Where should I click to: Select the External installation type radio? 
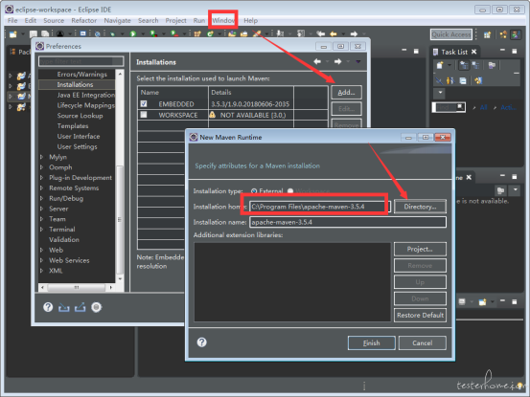[254, 191]
